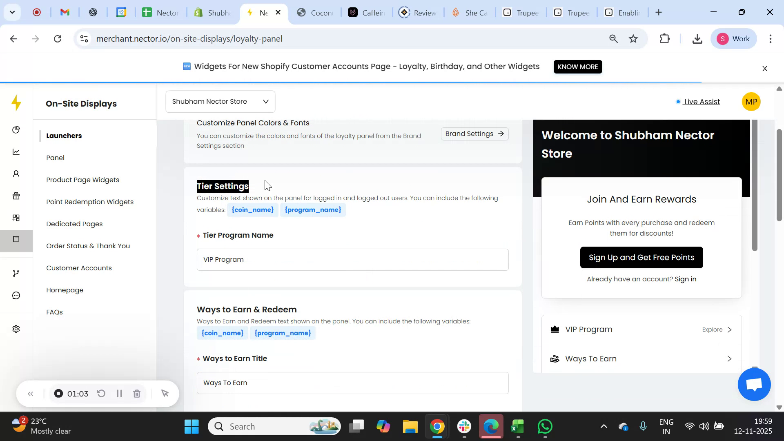Open the chat support bubble icon in sidebar
The image size is (784, 441).
(16, 295)
